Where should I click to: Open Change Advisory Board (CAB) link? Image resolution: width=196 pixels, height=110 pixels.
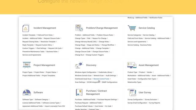pyautogui.click(x=86, y=42)
